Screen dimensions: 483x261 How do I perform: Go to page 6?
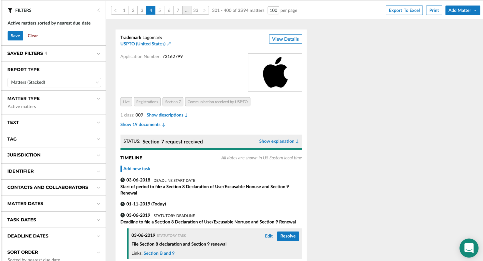tap(169, 10)
